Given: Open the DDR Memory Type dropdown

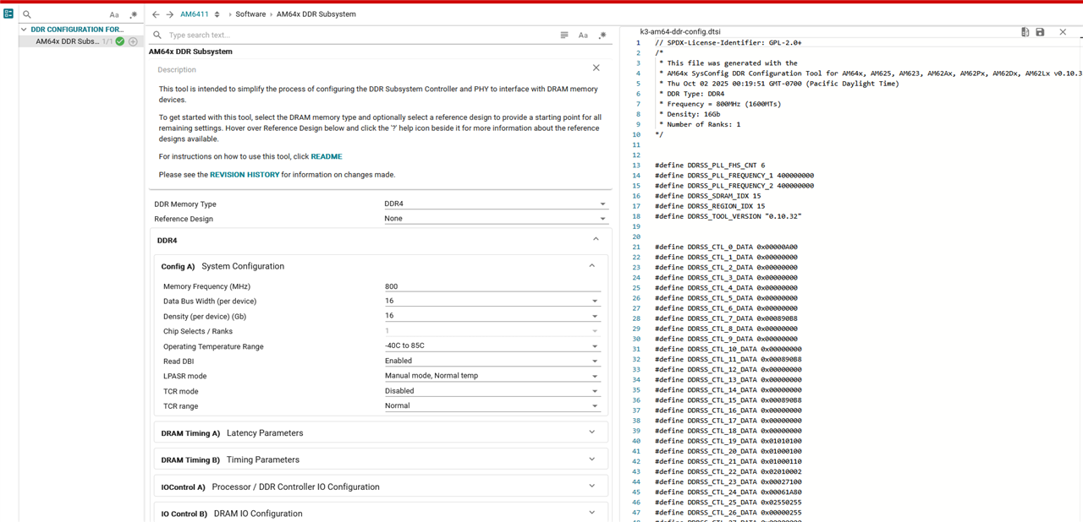Looking at the screenshot, I should click(x=495, y=204).
